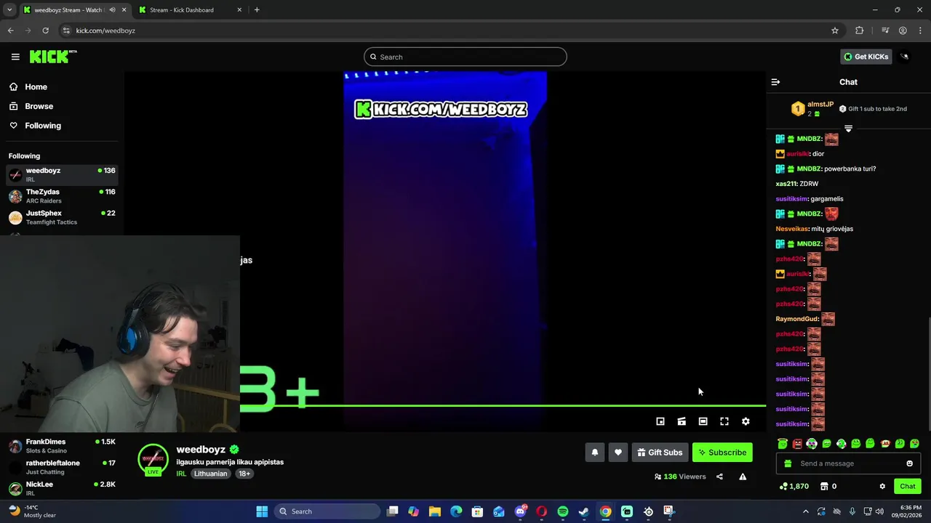Open JustSphex channel in Following list
This screenshot has height=523, width=931.
click(x=62, y=217)
